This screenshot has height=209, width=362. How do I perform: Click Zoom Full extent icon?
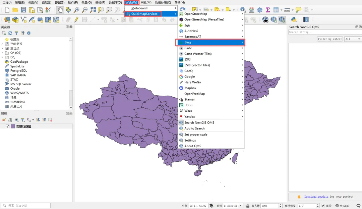pyautogui.click(x=93, y=10)
